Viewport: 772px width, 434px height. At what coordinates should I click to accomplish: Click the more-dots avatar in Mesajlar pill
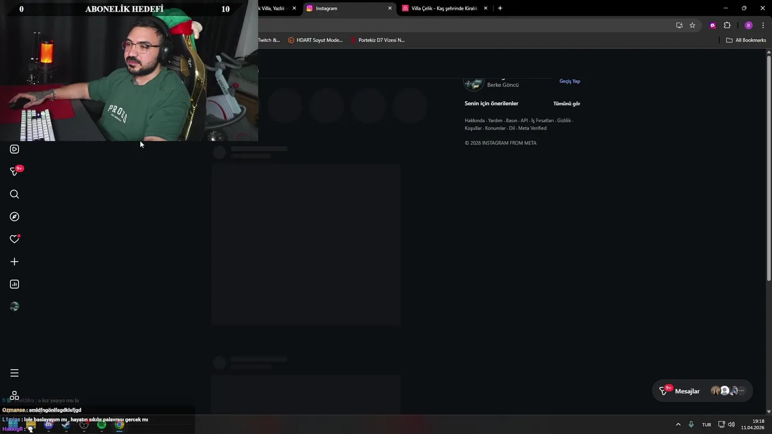tap(742, 391)
